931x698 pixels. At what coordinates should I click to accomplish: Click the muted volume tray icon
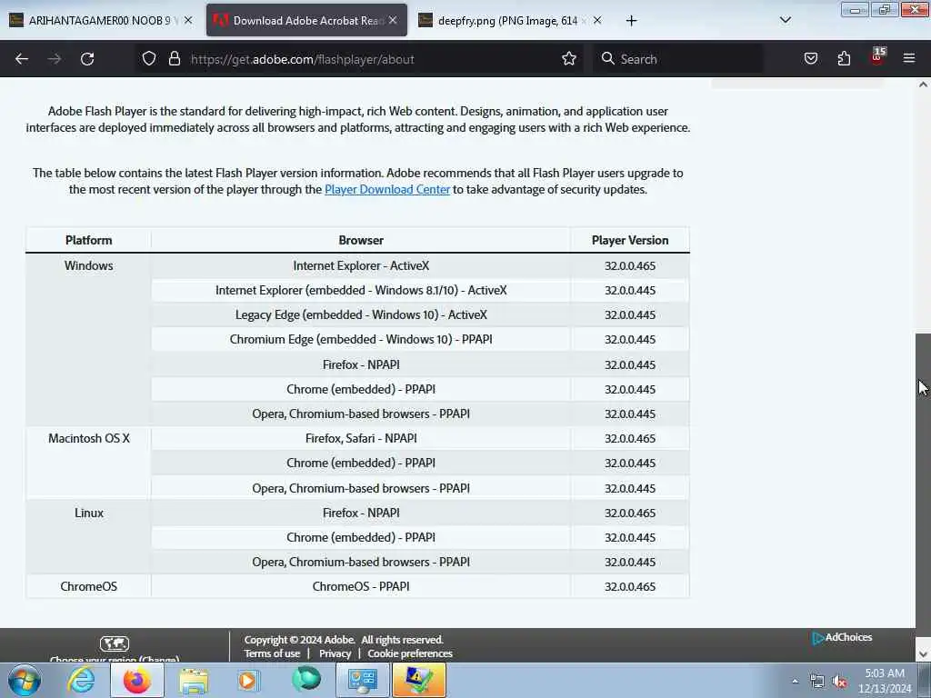coord(839,682)
